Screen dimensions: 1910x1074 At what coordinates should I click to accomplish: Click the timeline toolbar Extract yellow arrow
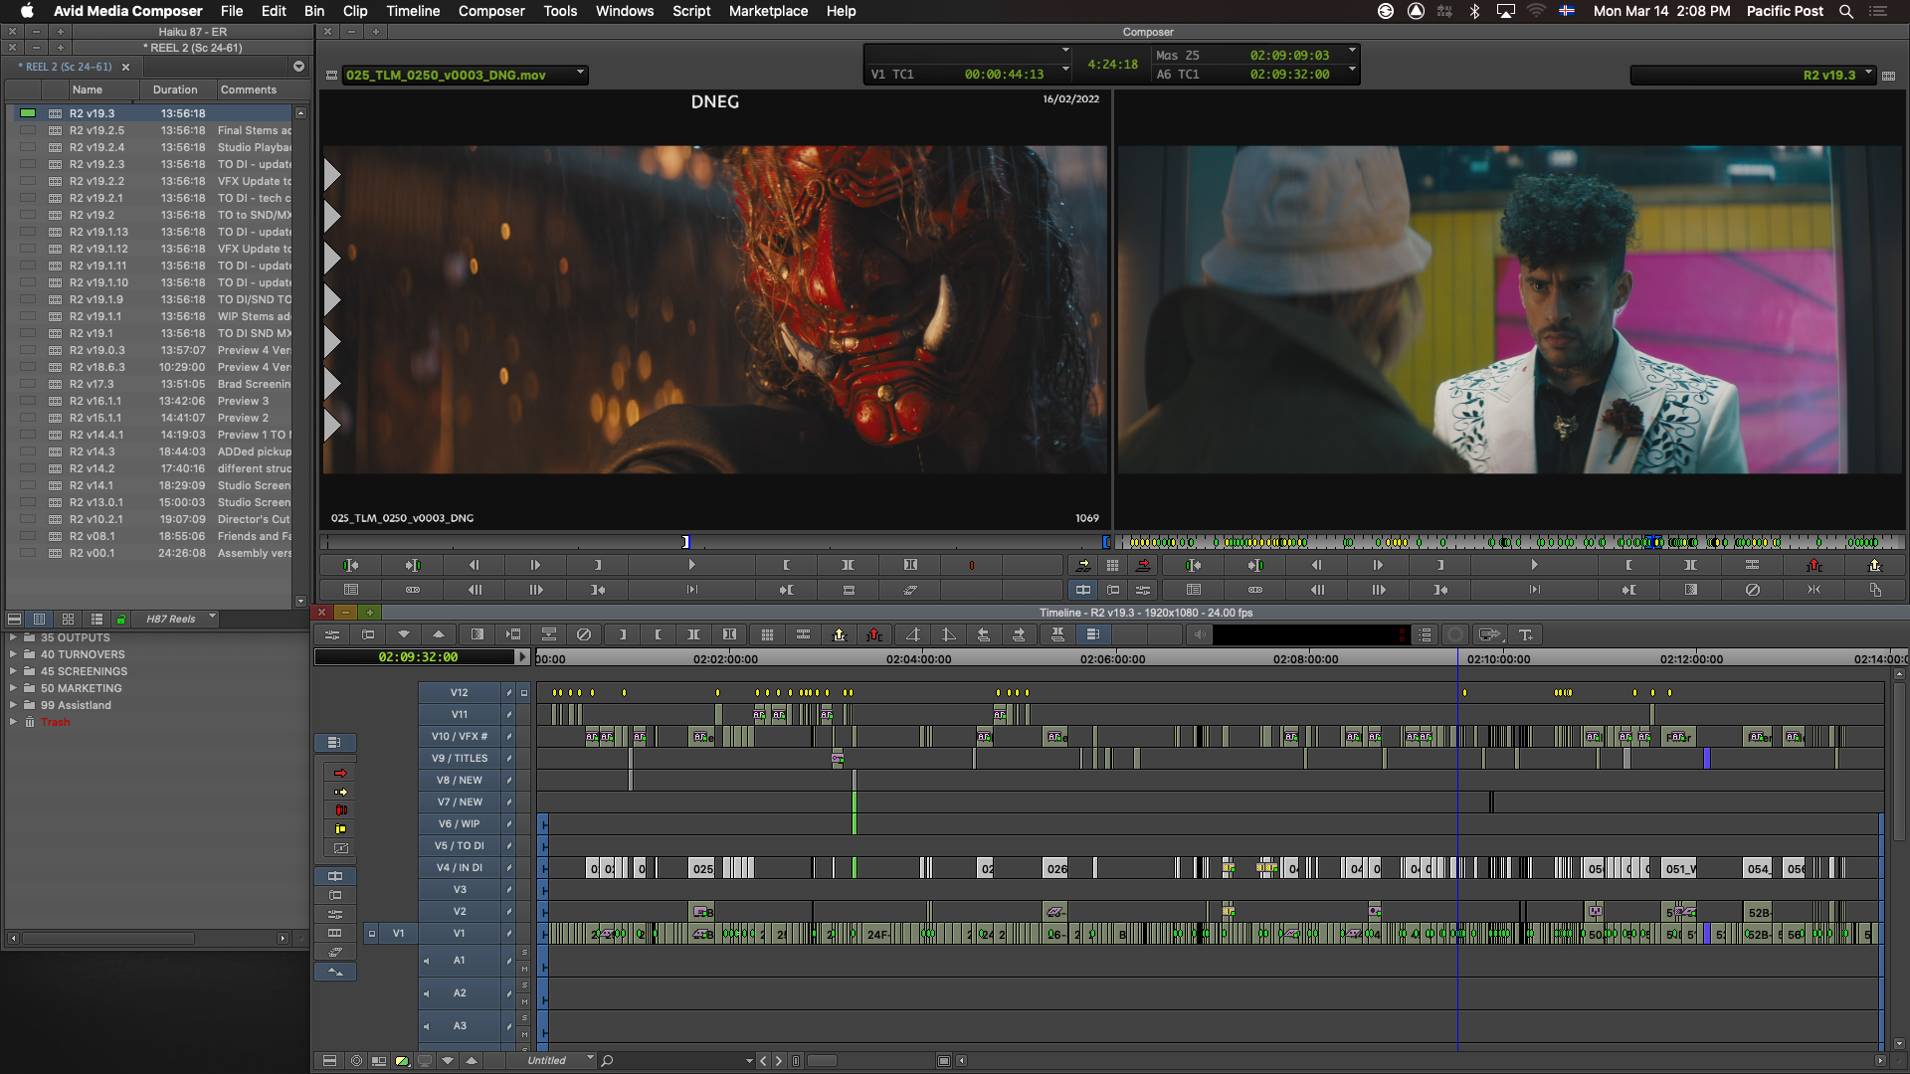point(839,634)
